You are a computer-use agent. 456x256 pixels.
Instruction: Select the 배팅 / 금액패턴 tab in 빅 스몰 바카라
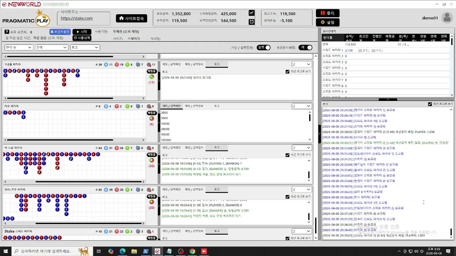(x=172, y=148)
